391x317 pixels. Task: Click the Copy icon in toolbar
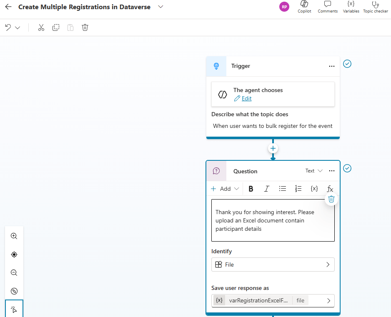point(56,27)
